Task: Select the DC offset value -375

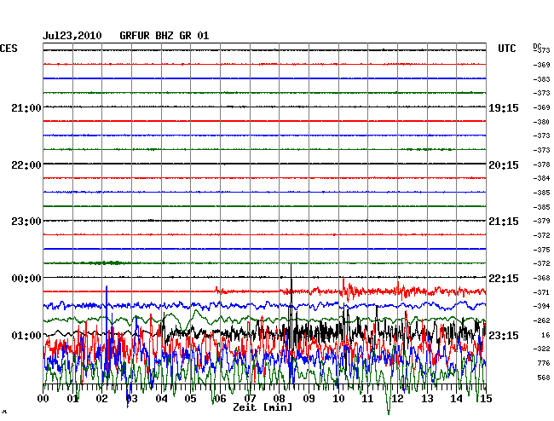Action: (x=541, y=250)
